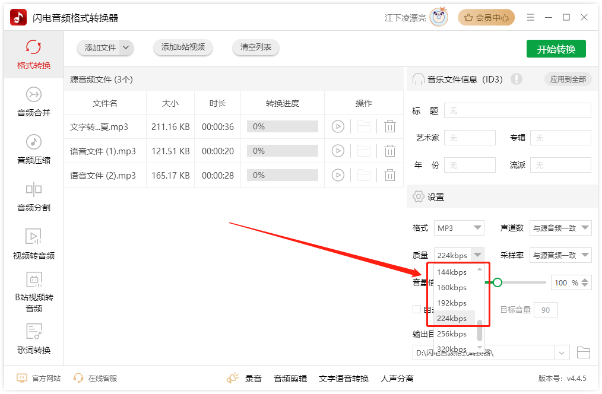Select the 音频分割 sidebar icon
Screen dimensions: 602x394
pos(34,196)
